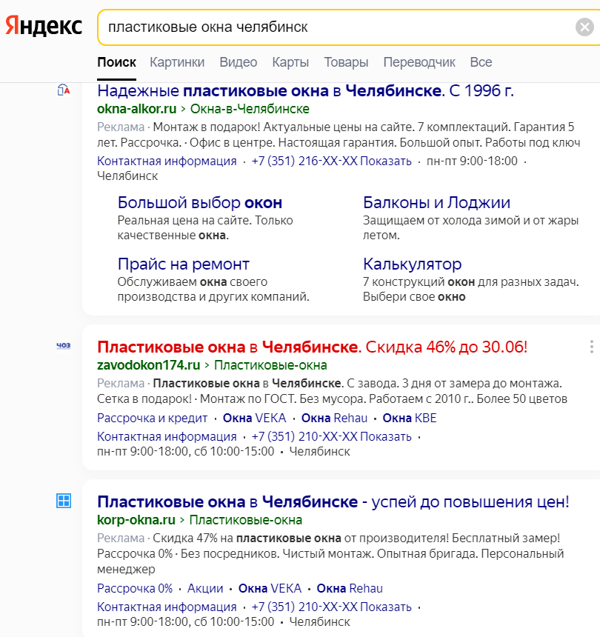600x637 pixels.
Task: Open the 'Окна KBE' quick link
Action: tap(410, 418)
